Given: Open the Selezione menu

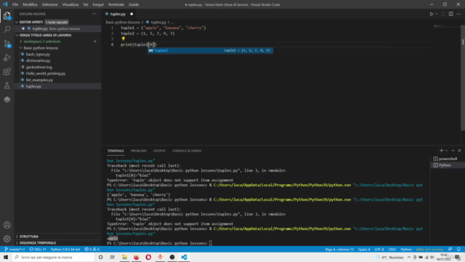Looking at the screenshot, I should 50,4.
